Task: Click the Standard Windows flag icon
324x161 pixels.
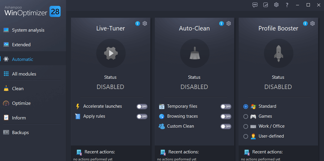Action: (253, 107)
